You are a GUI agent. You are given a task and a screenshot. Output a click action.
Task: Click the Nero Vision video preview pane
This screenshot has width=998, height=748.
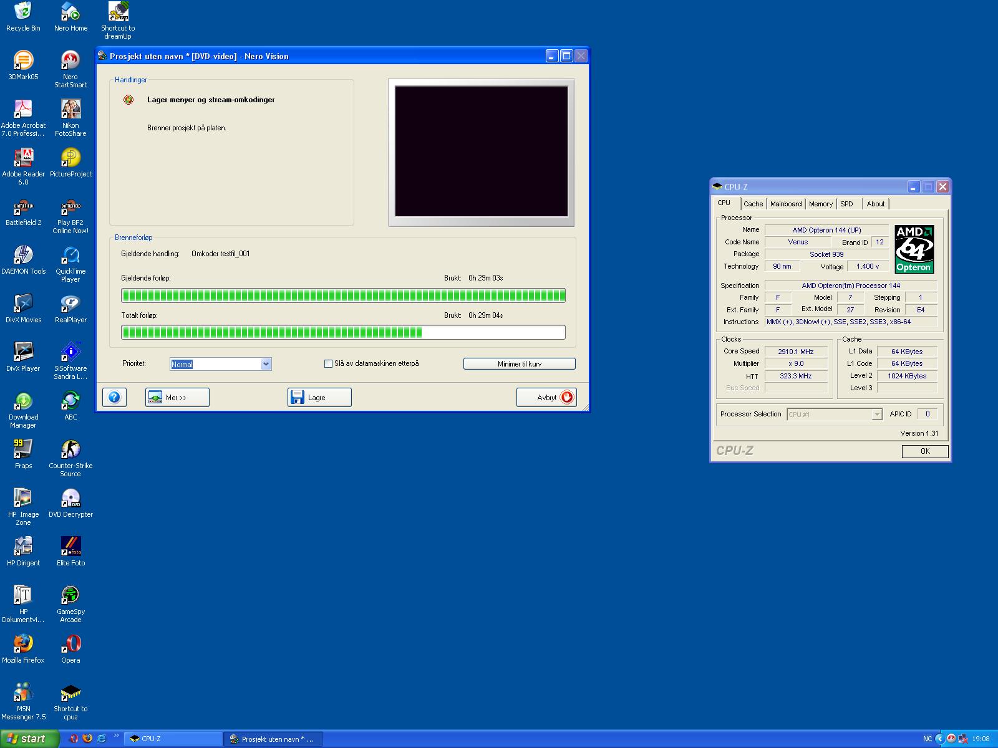click(x=481, y=152)
